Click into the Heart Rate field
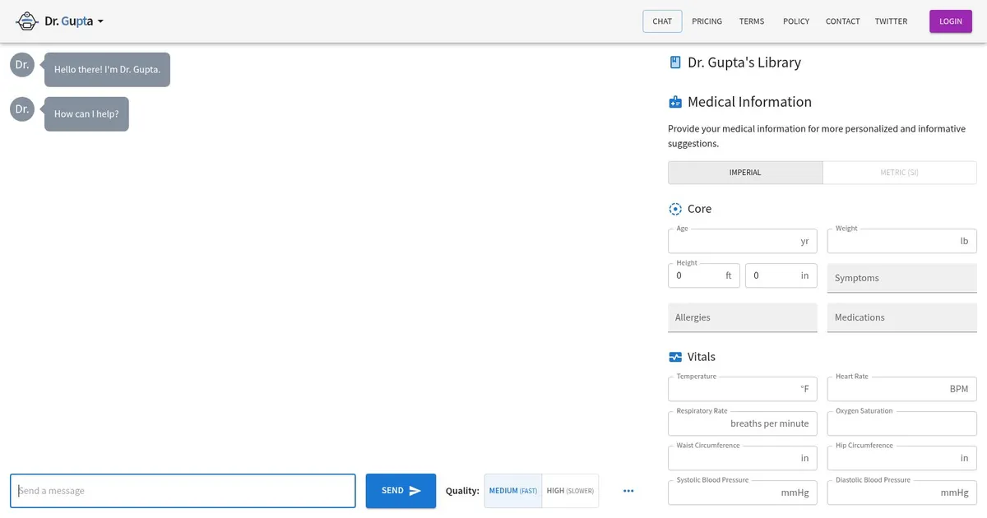987x518 pixels. click(x=901, y=389)
